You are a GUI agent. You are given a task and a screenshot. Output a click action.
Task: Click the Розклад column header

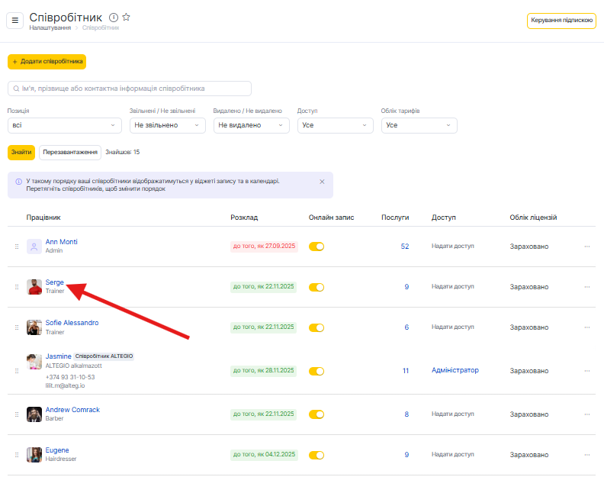click(x=244, y=218)
